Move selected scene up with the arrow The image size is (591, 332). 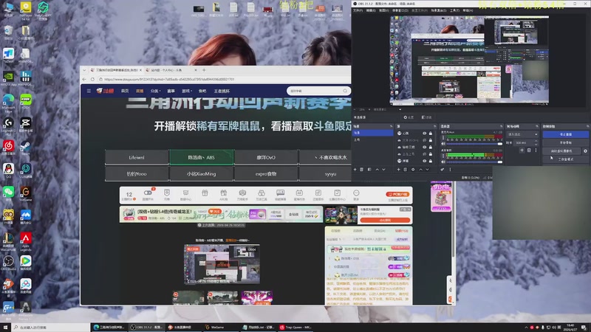pos(377,170)
